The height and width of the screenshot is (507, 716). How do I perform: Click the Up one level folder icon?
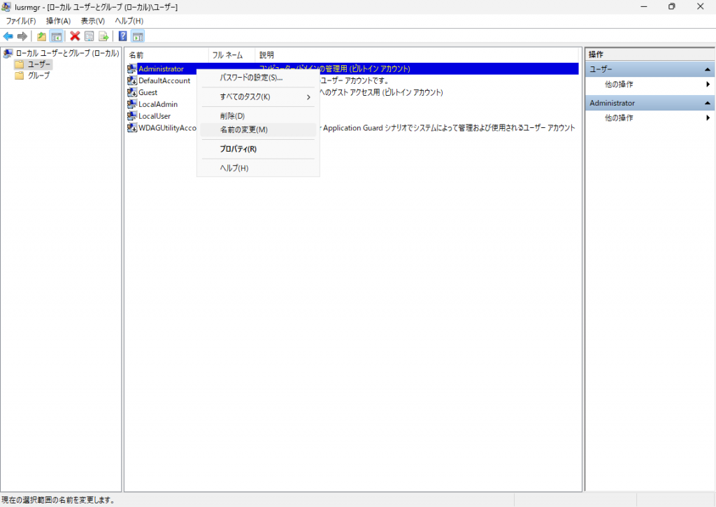(x=41, y=36)
